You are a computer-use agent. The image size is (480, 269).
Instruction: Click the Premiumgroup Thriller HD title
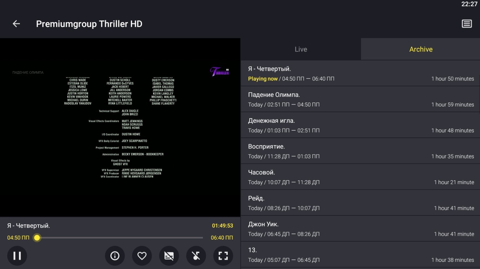pyautogui.click(x=89, y=24)
